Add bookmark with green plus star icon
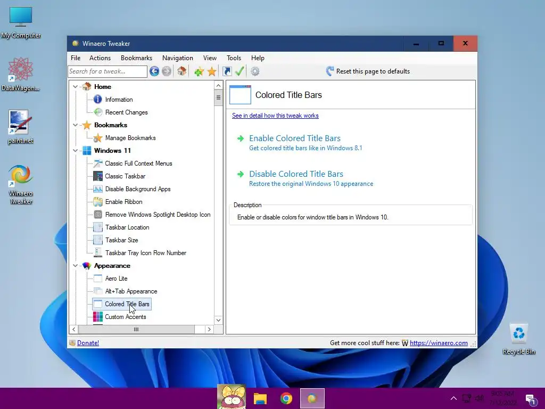This screenshot has width=545, height=409. coord(199,72)
